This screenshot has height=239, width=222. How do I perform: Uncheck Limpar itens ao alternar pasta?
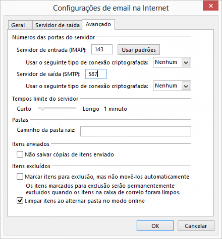[20, 201]
